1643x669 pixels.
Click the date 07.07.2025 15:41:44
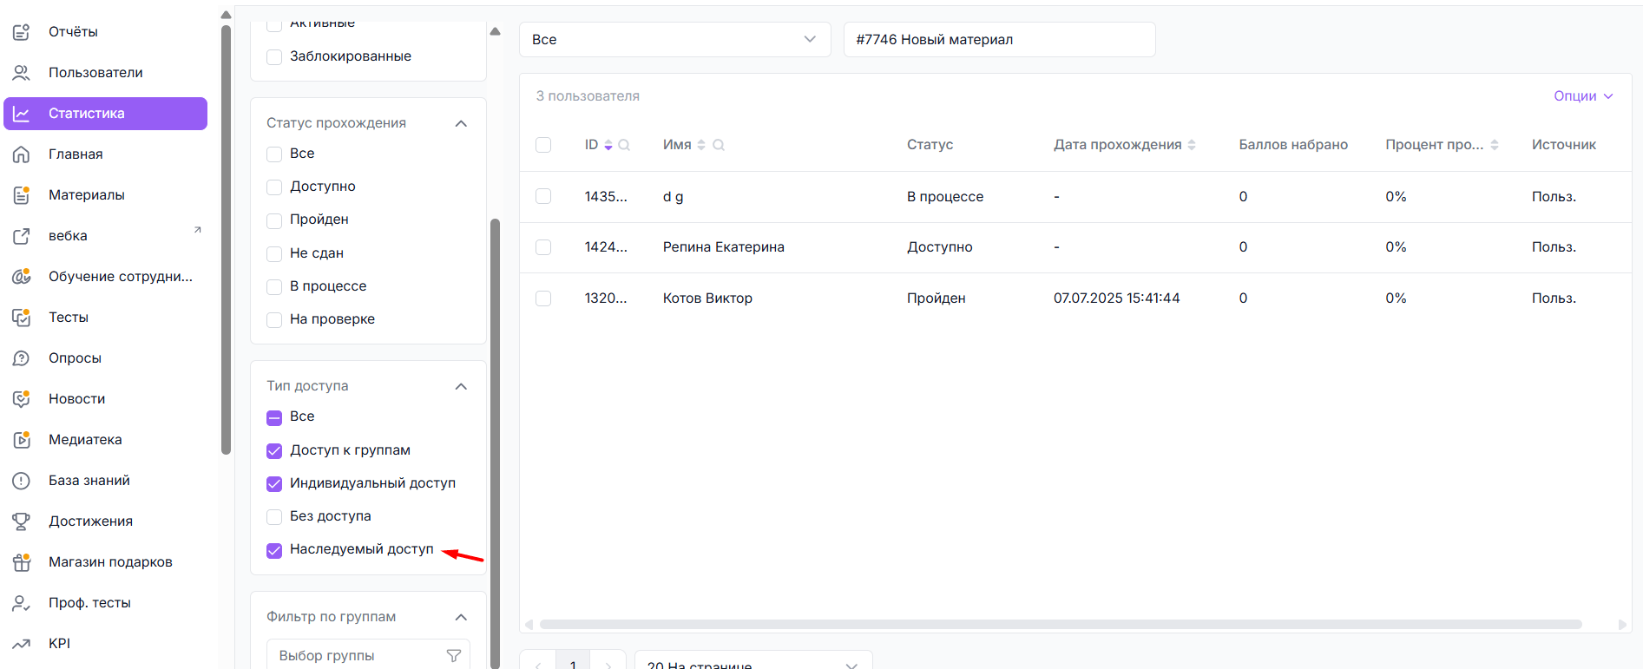(x=1116, y=298)
